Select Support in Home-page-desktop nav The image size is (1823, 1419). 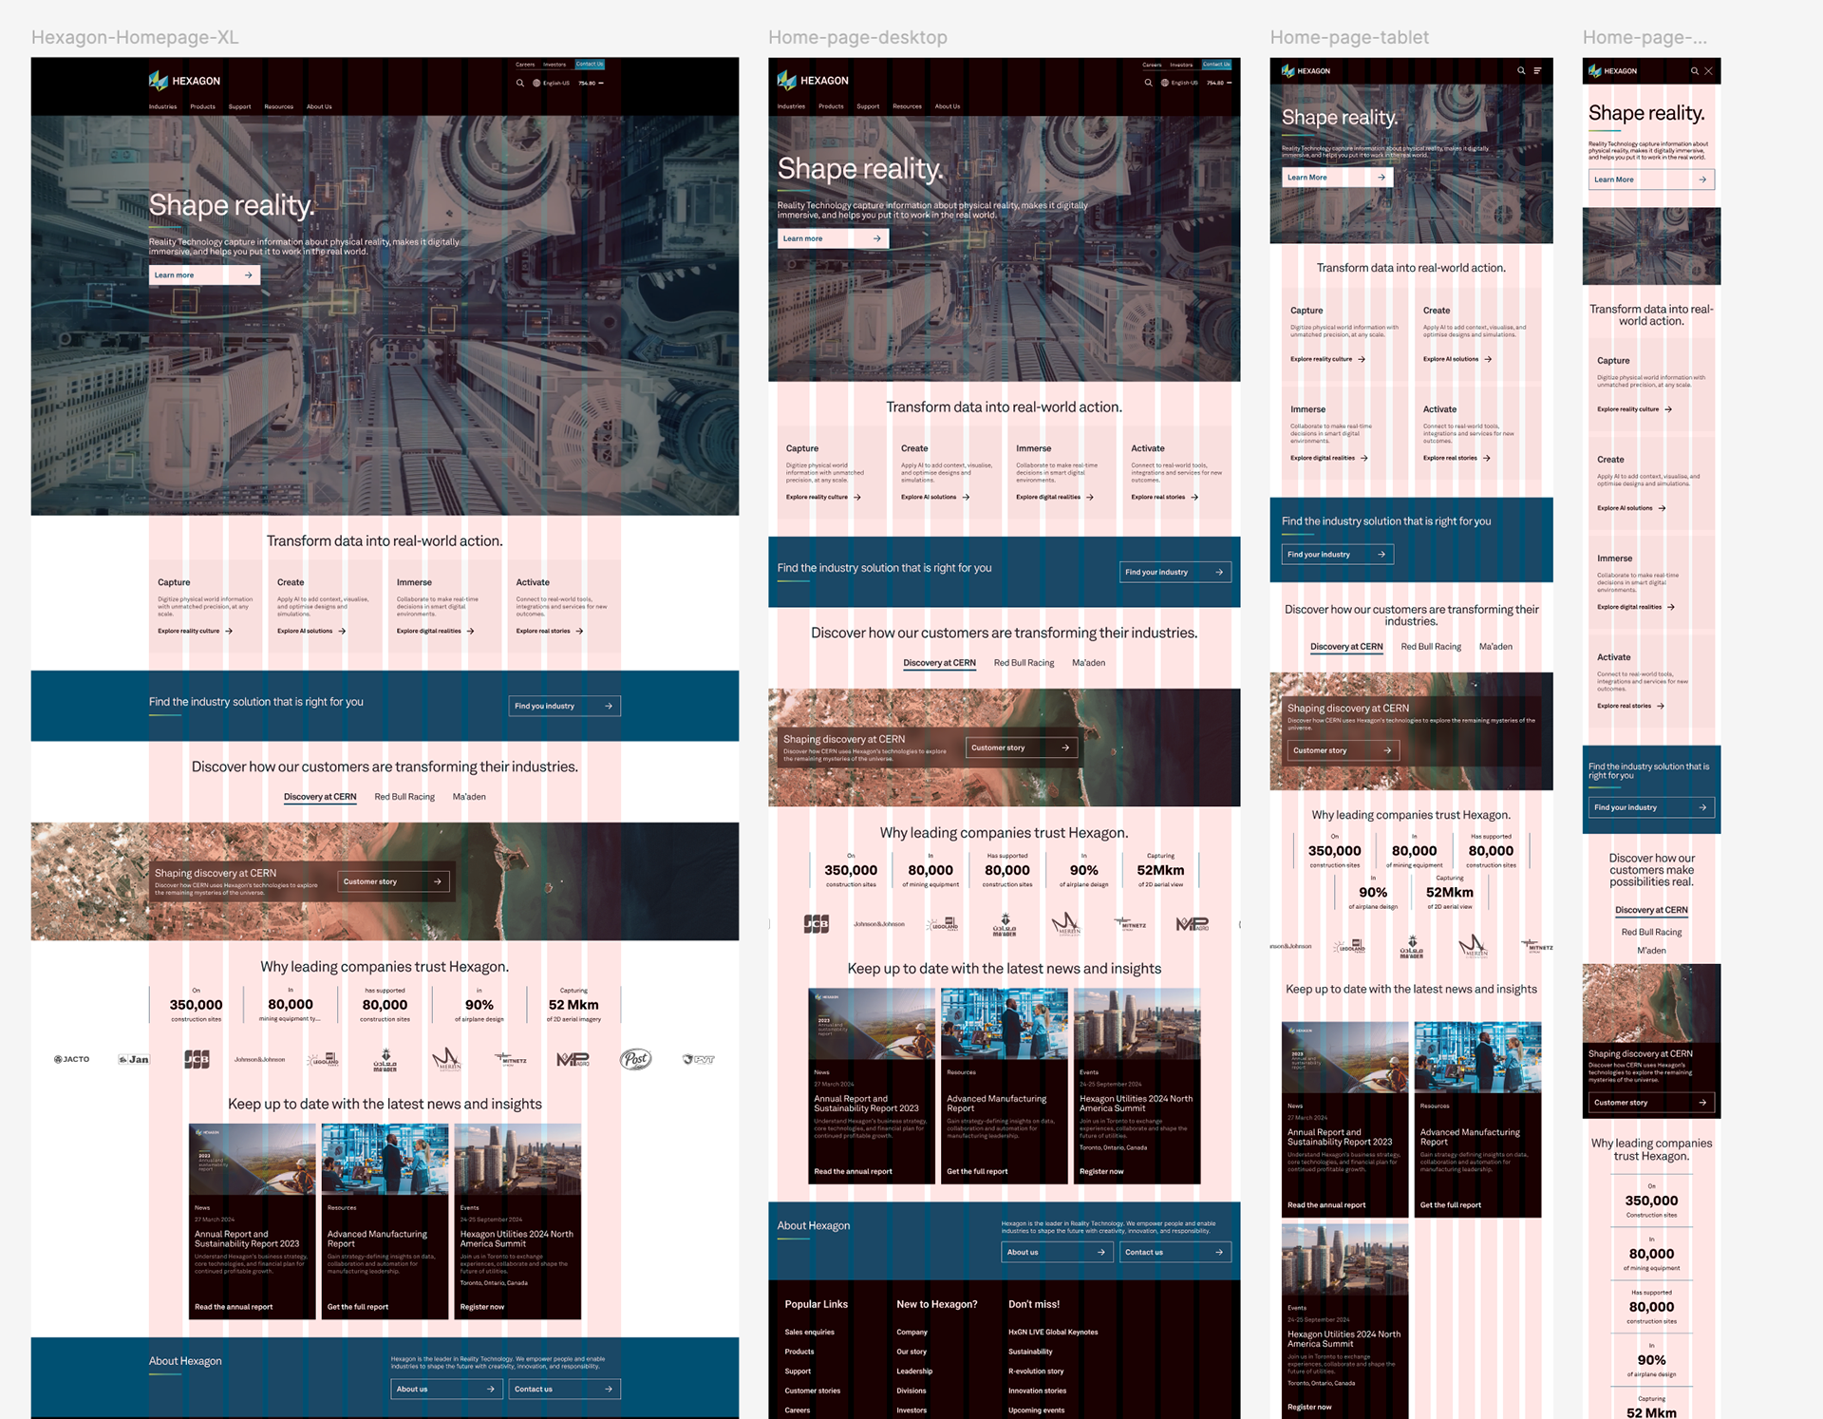(868, 106)
